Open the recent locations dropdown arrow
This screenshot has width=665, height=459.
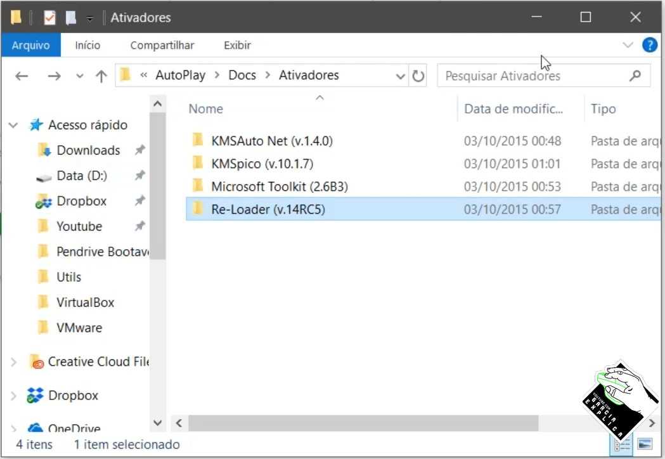click(x=79, y=76)
